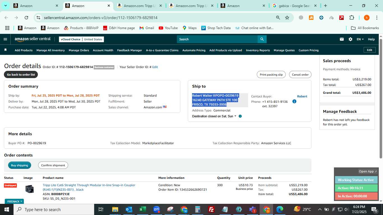Screen dimensions: 383x215
Task: Open Zoom from the taskbar
Action: point(156,209)
